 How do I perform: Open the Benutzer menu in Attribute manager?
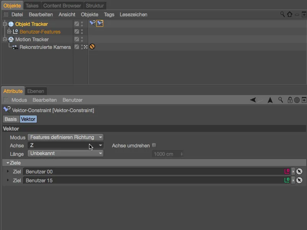pyautogui.click(x=73, y=100)
